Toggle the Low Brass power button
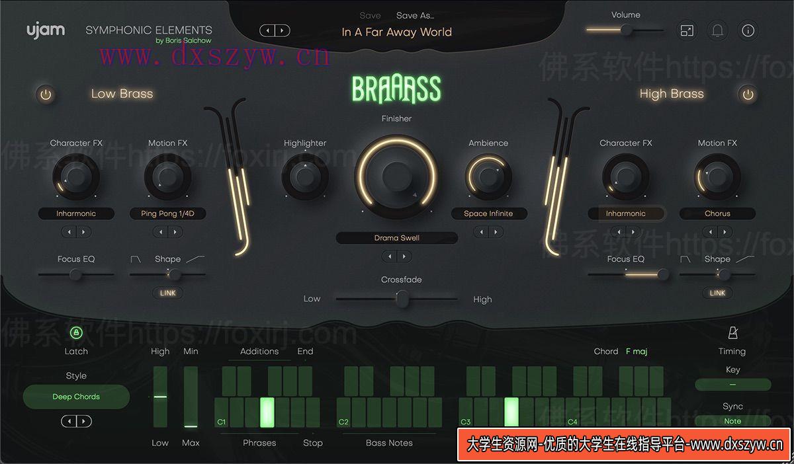The image size is (794, 464). (x=46, y=95)
